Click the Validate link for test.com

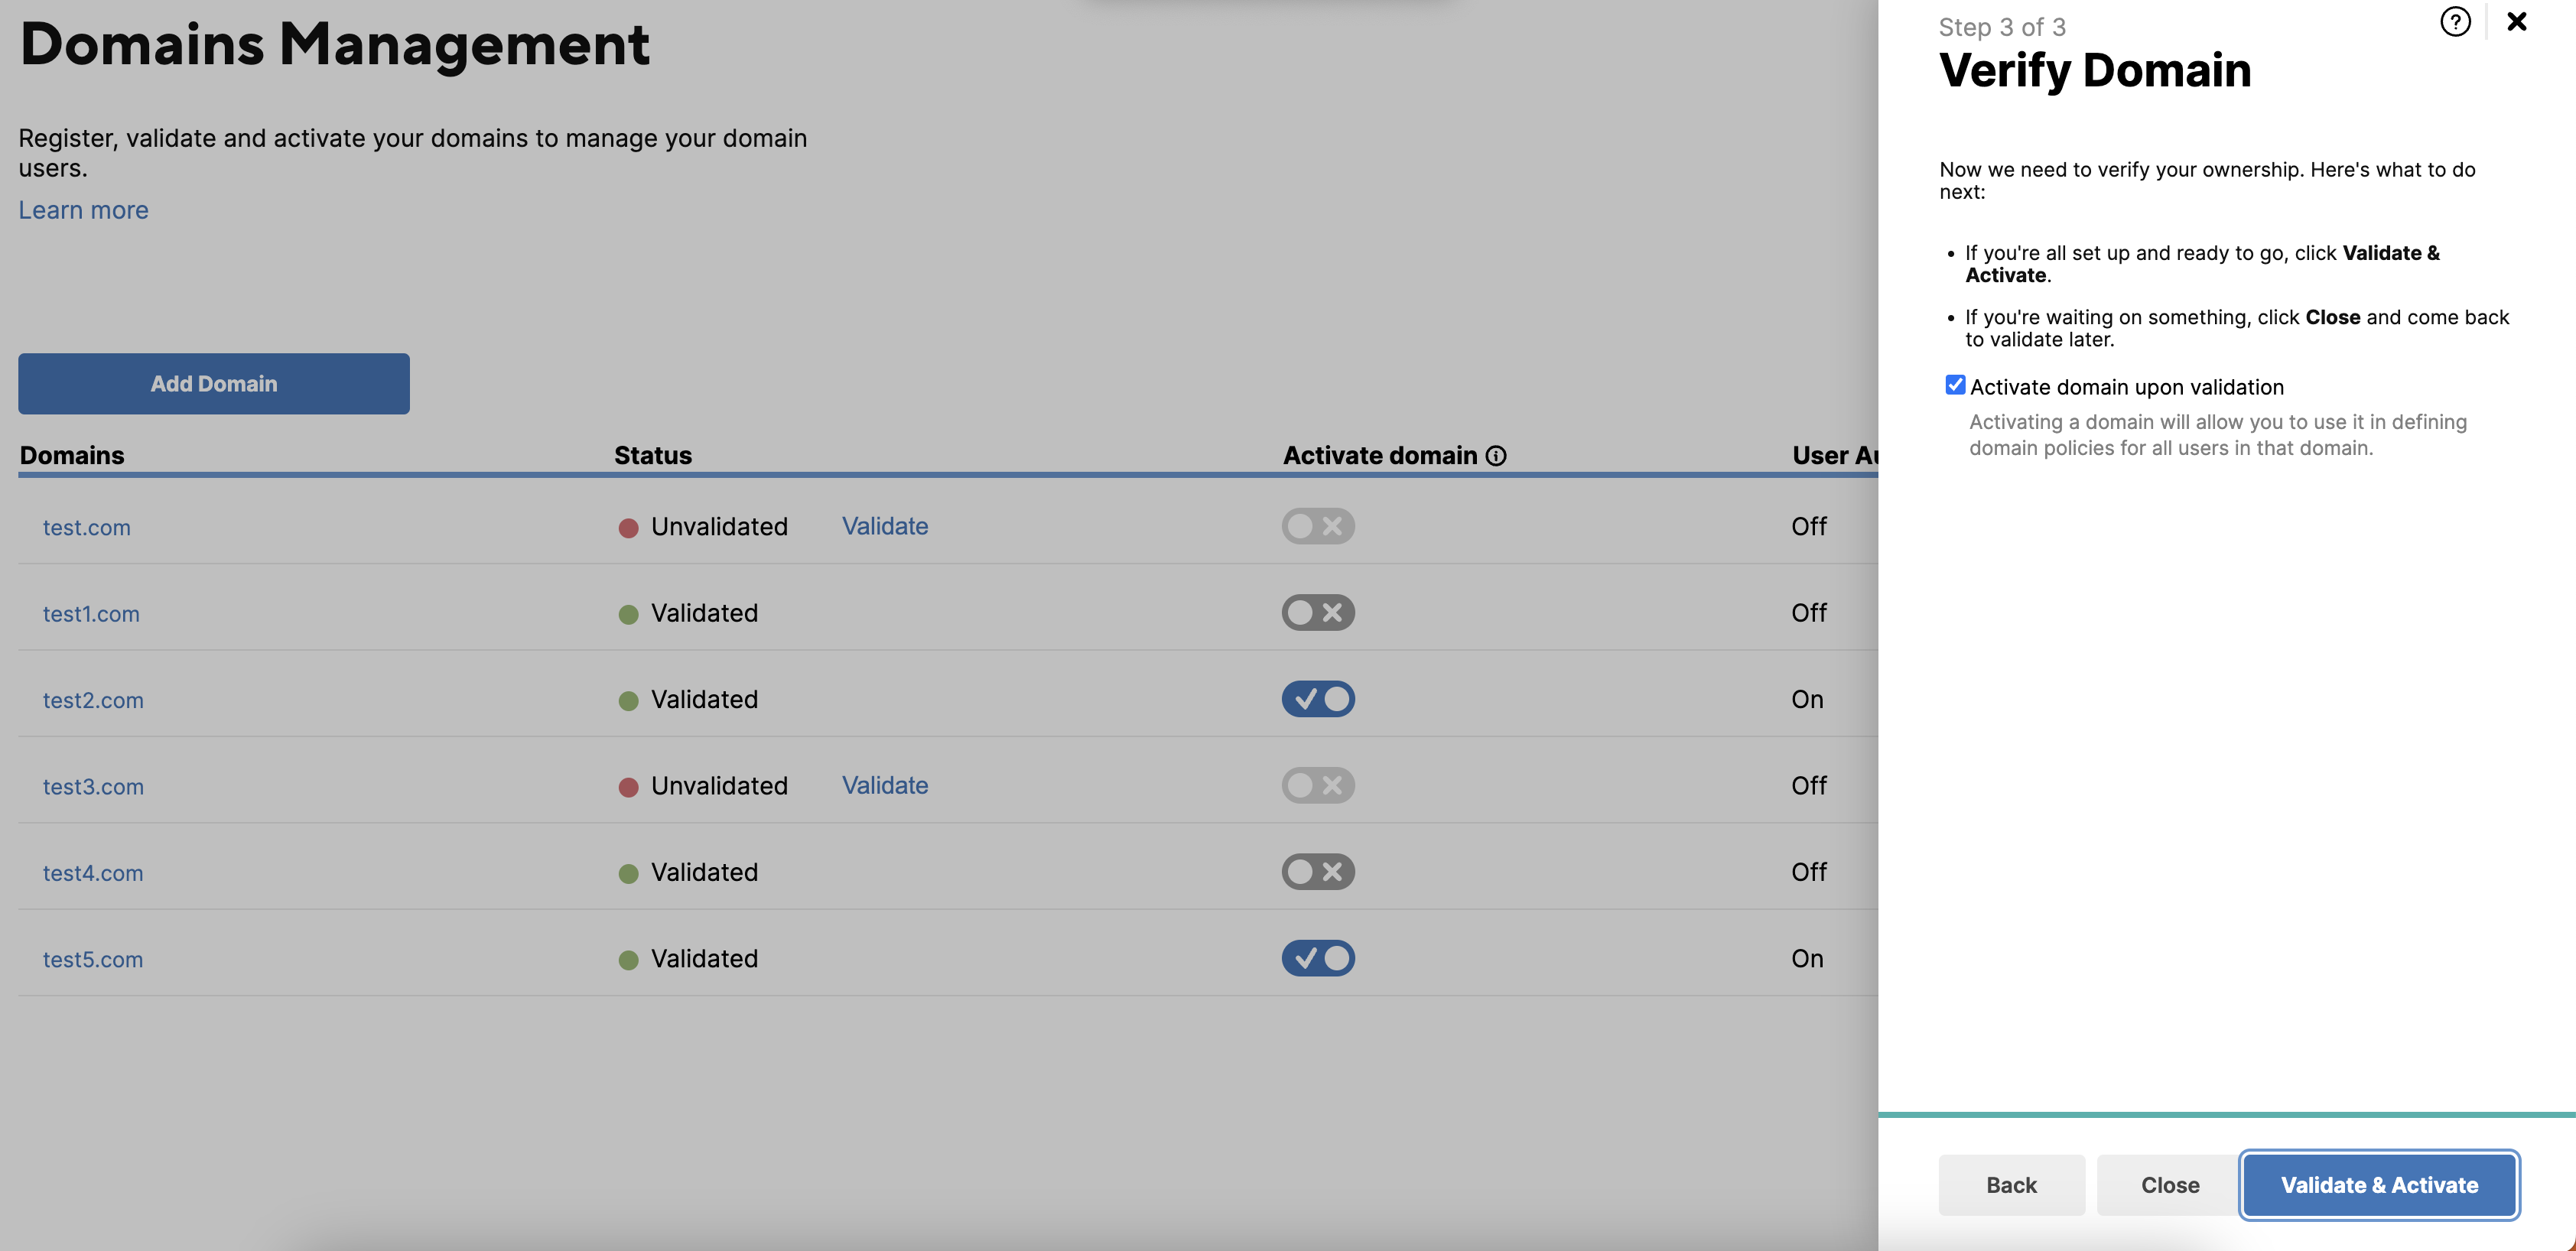tap(884, 525)
